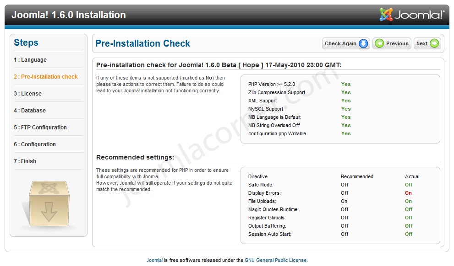Open the GNU General Public License link
Viewport: 454px width, 266px height.
(x=275, y=260)
